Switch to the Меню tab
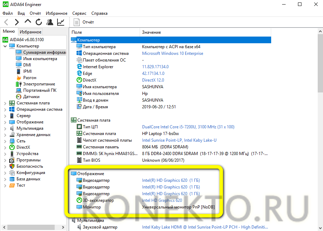This screenshot has height=231, width=323. tap(9, 31)
